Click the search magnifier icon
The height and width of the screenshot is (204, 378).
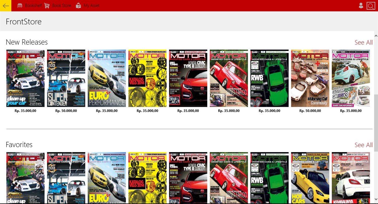tap(371, 6)
